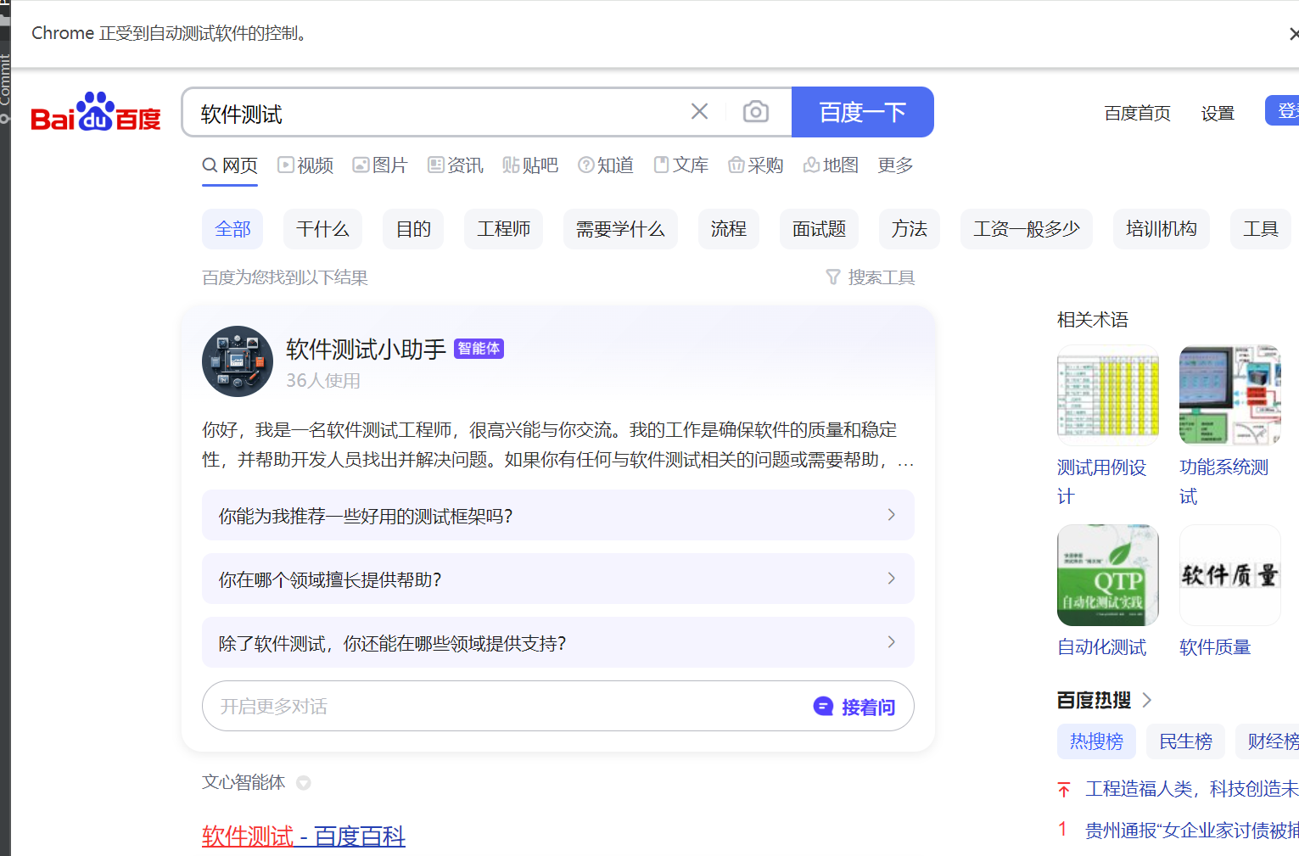1299x856 pixels.
Task: Click the 智能体 badge
Action: pos(479,349)
